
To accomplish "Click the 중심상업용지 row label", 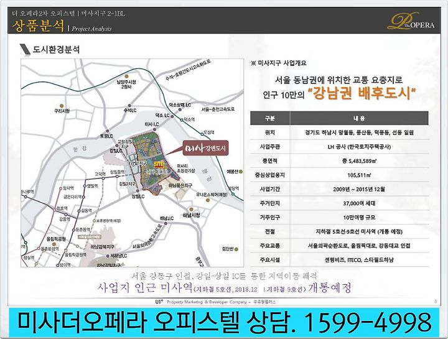I will [270, 175].
